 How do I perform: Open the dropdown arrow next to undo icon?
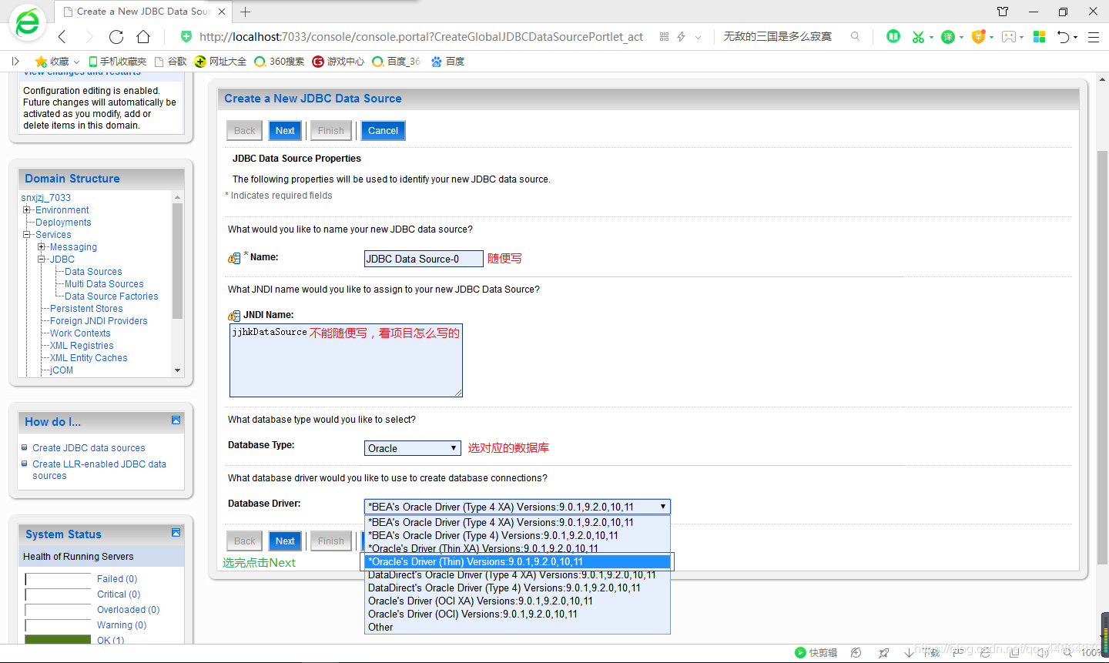point(1076,37)
